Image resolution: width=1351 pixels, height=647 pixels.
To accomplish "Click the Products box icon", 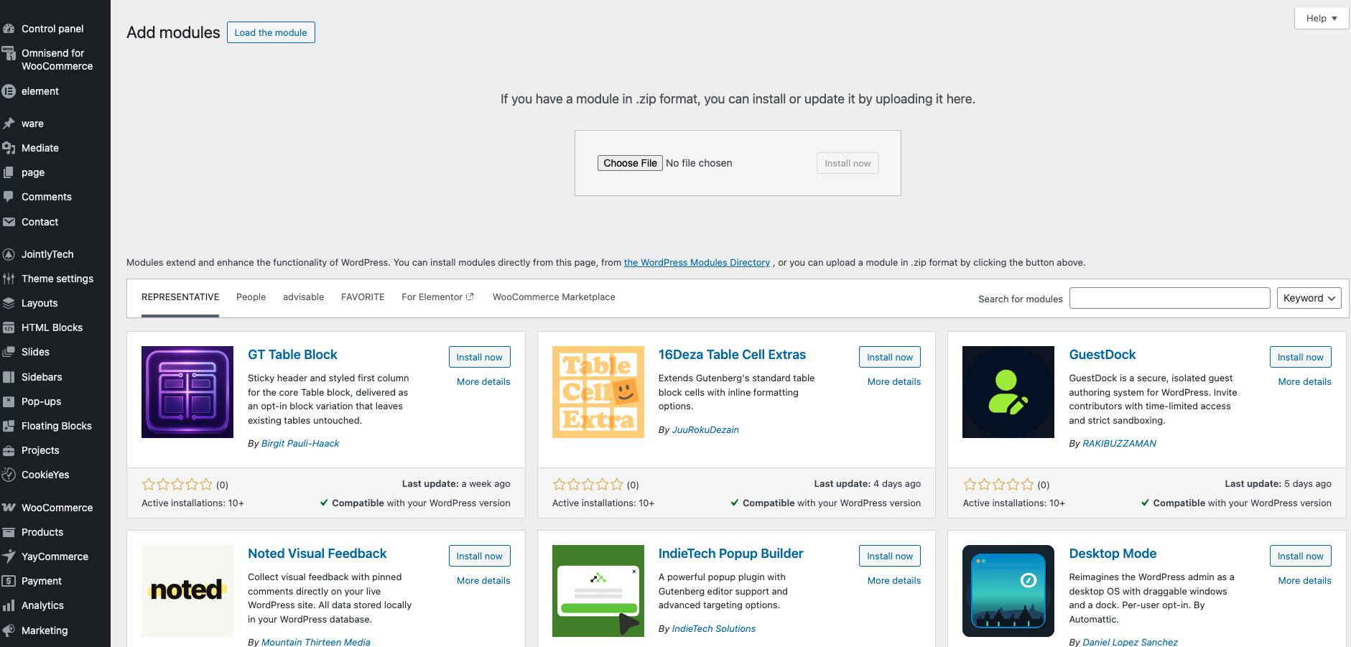I will (x=9, y=532).
